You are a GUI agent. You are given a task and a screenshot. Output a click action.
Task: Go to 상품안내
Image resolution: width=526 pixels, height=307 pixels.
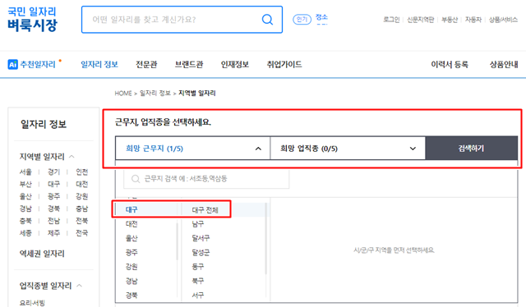click(x=504, y=64)
